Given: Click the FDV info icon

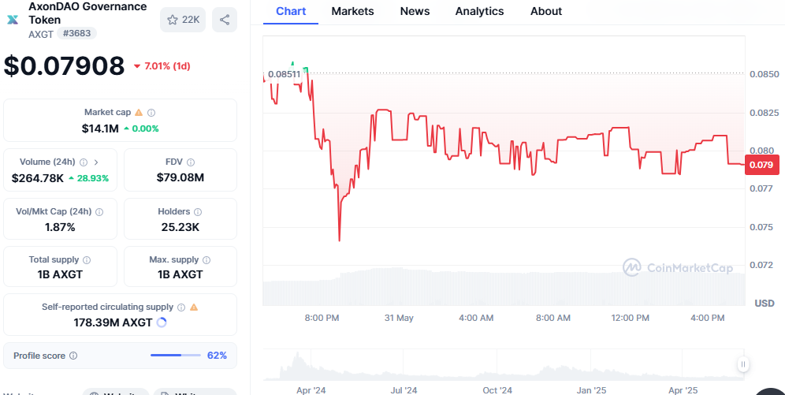Looking at the screenshot, I should [191, 162].
